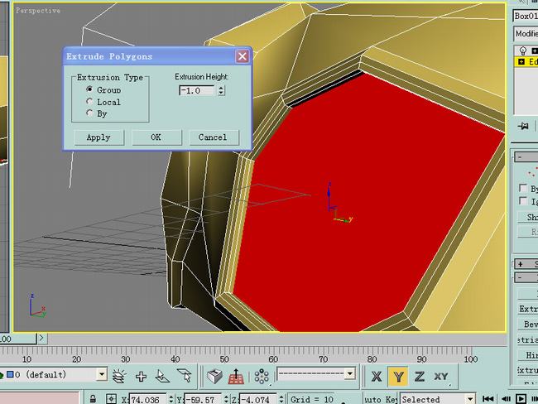Toggle the Auto Key button

pyautogui.click(x=380, y=399)
